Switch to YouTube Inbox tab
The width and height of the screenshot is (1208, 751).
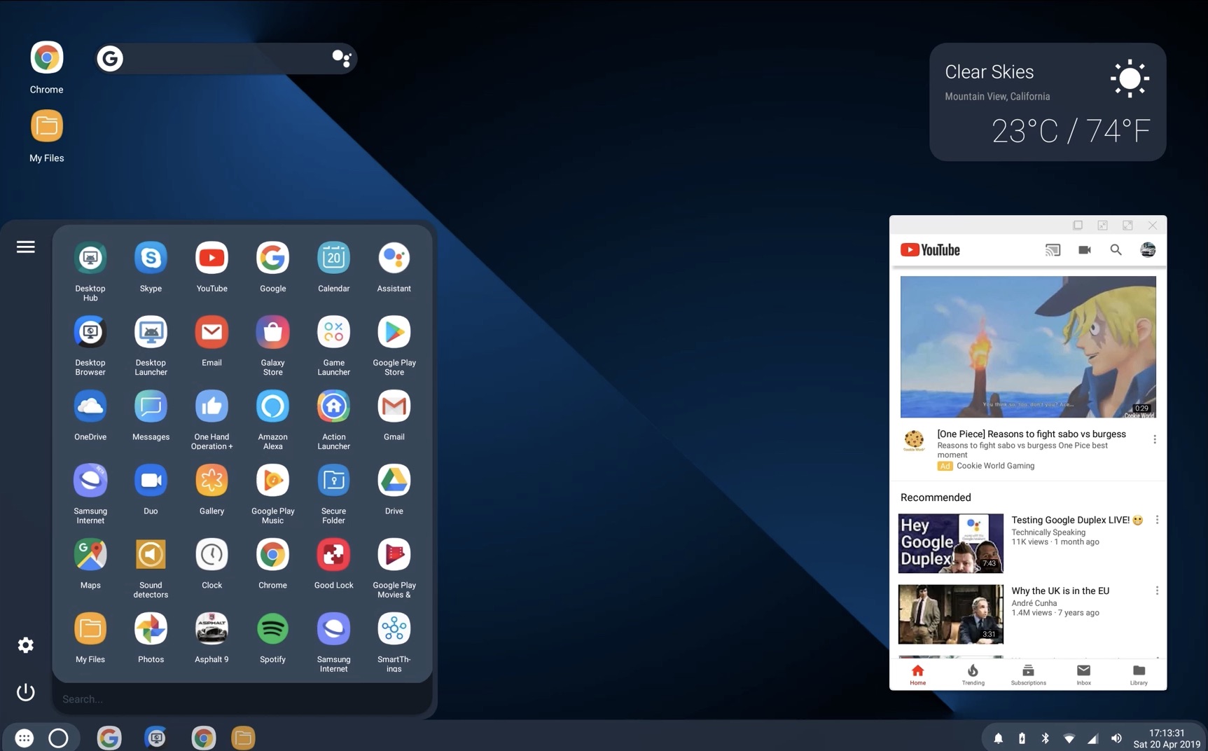click(x=1083, y=675)
